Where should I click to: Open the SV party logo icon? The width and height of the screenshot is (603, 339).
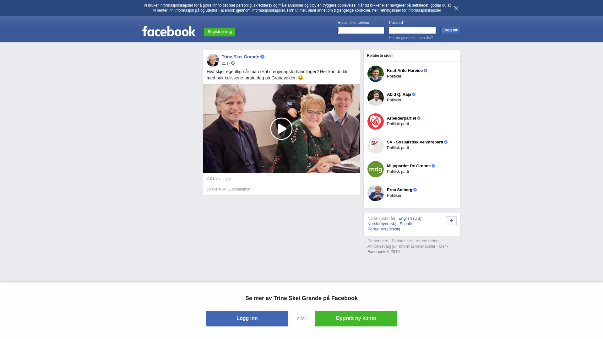(x=376, y=145)
